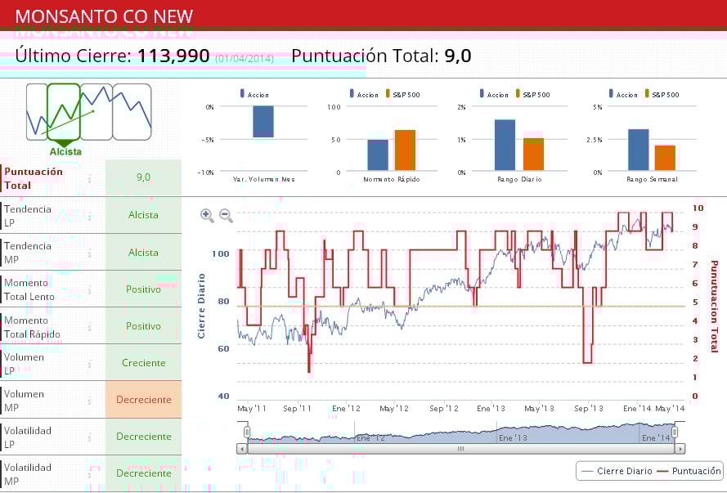
Task: Click the May '11 x-axis label
Action: 252,409
